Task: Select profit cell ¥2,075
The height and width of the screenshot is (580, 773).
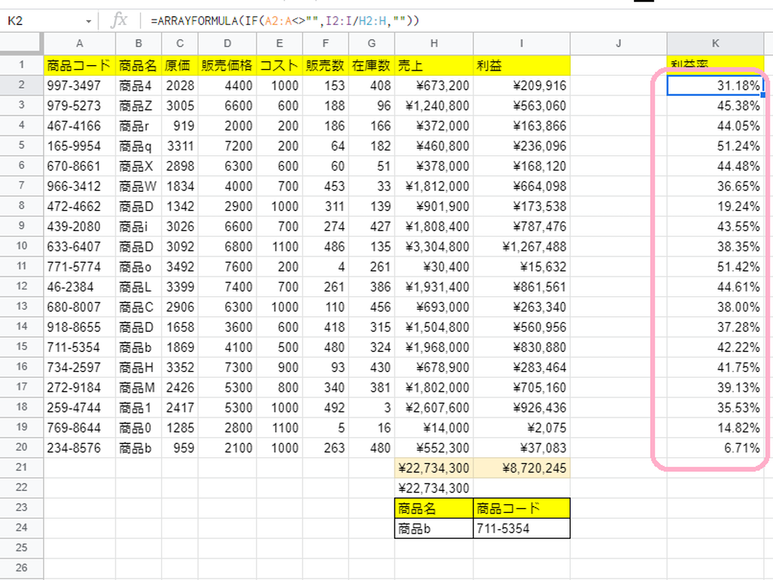Action: pos(522,427)
